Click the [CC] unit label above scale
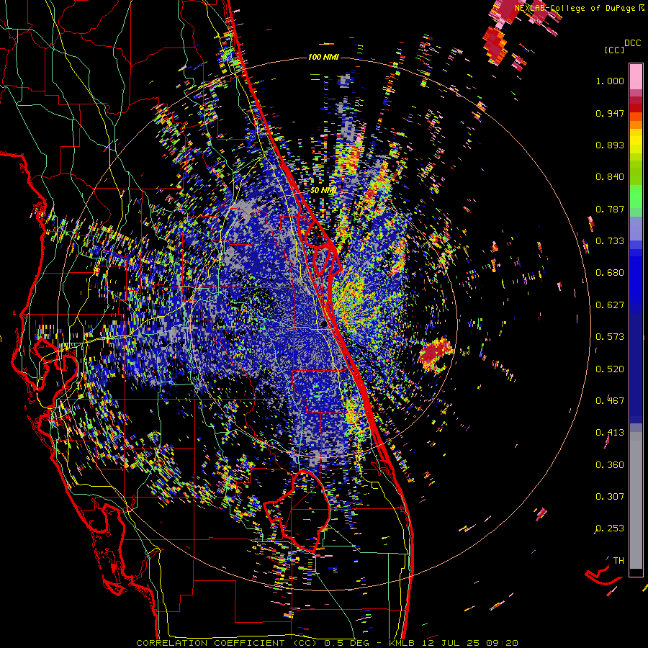The width and height of the screenshot is (648, 648). 614,50
